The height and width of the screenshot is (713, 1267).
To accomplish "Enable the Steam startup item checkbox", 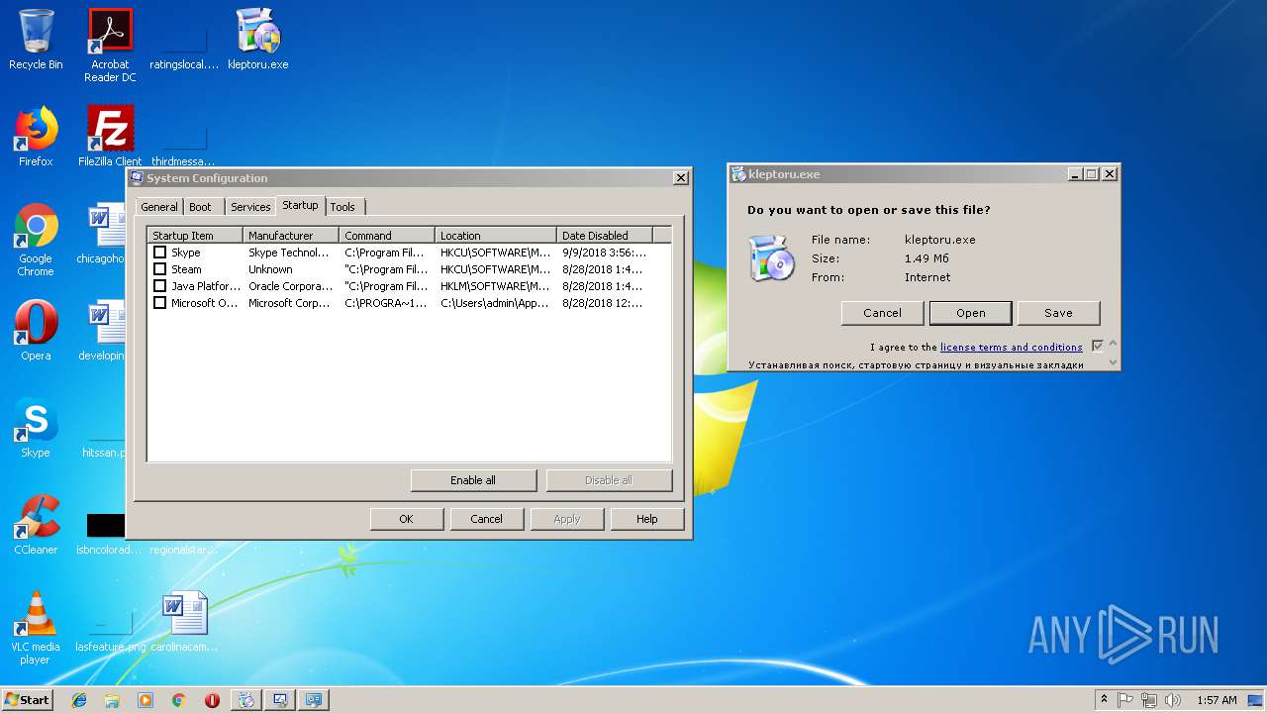I will pos(159,269).
